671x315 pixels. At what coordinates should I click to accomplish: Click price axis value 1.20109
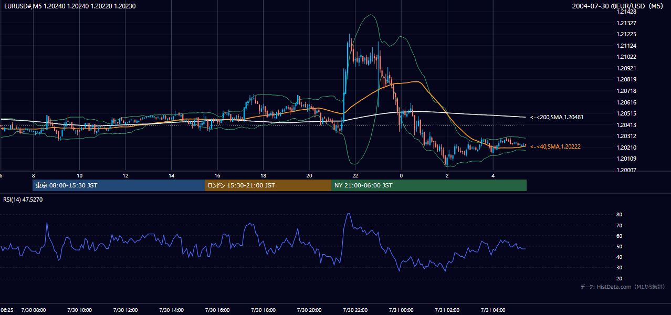pyautogui.click(x=627, y=159)
